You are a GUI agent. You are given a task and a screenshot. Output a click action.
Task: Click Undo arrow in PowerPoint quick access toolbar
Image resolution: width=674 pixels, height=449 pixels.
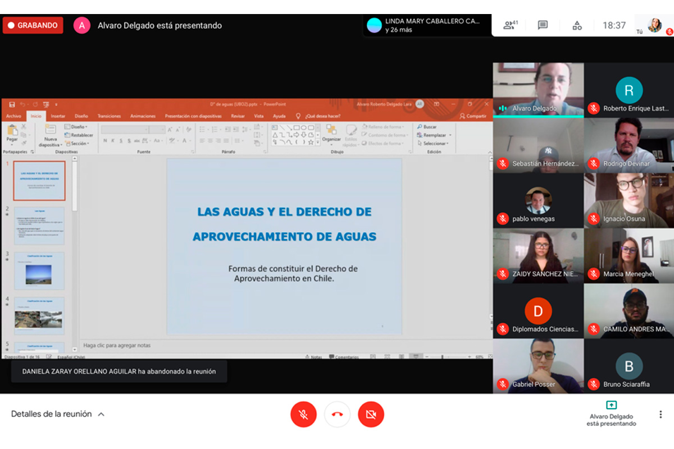pyautogui.click(x=23, y=104)
